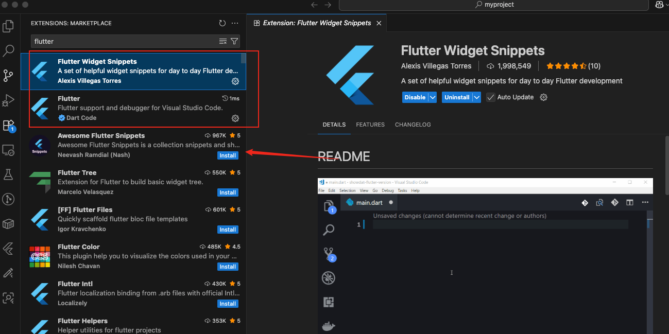Switch to the DETAILS tab
Viewport: 669px width, 334px height.
tap(334, 125)
